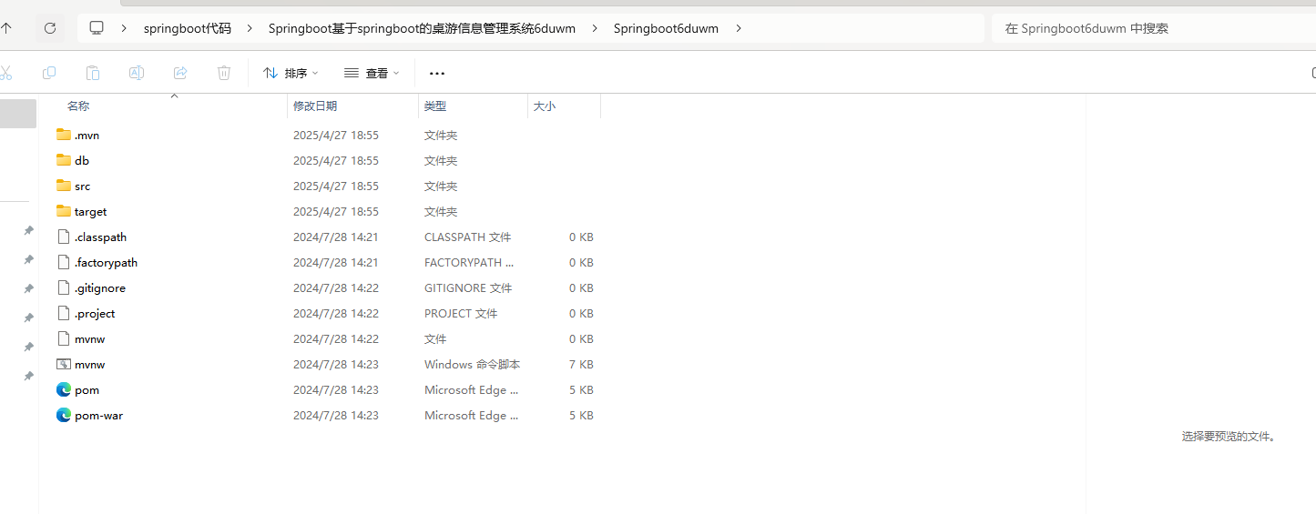This screenshot has height=514, width=1316.
Task: Click the mvnw file name with type 文件
Action: click(90, 338)
